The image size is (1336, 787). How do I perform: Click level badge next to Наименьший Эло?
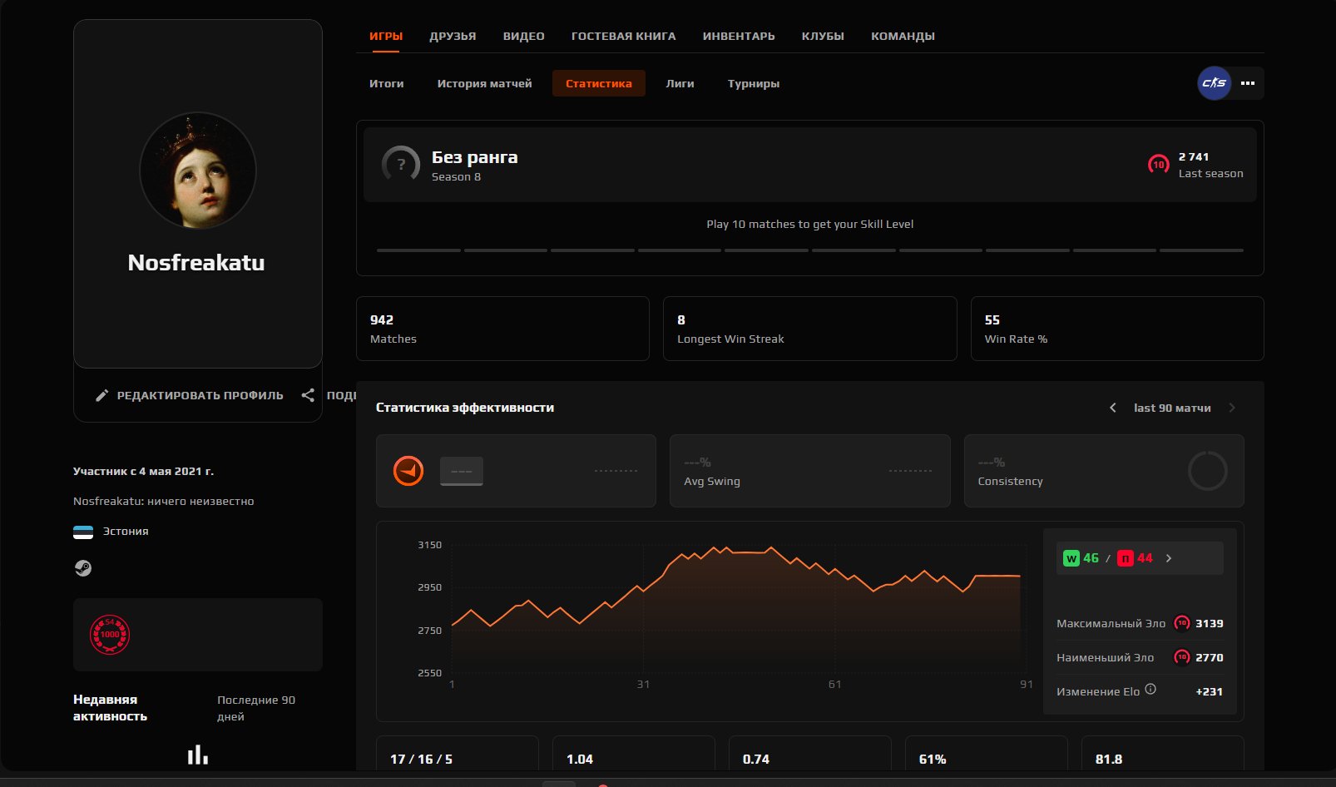[1181, 657]
